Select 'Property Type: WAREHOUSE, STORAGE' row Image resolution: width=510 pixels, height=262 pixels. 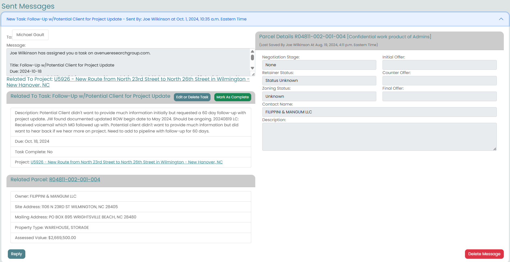(131, 228)
